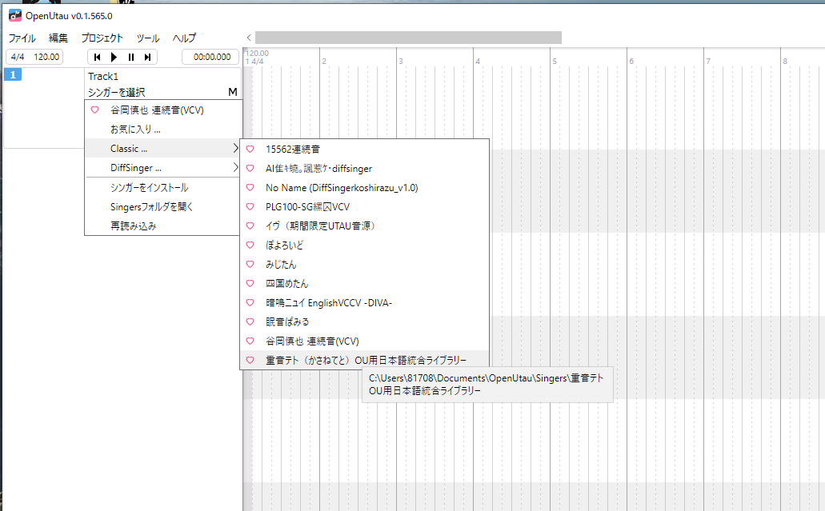The height and width of the screenshot is (511, 825).
Task: Toggle favorite heart for ぽよろいど
Action: (x=250, y=245)
